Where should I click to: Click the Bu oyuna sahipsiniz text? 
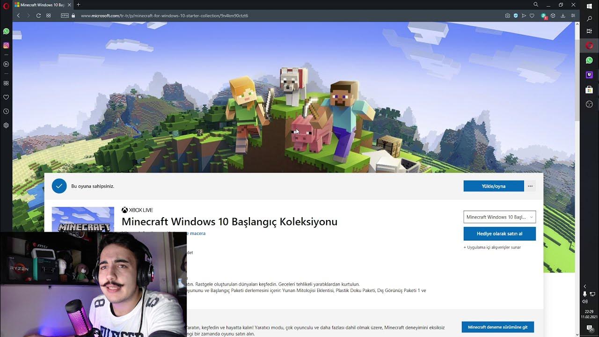tap(93, 186)
